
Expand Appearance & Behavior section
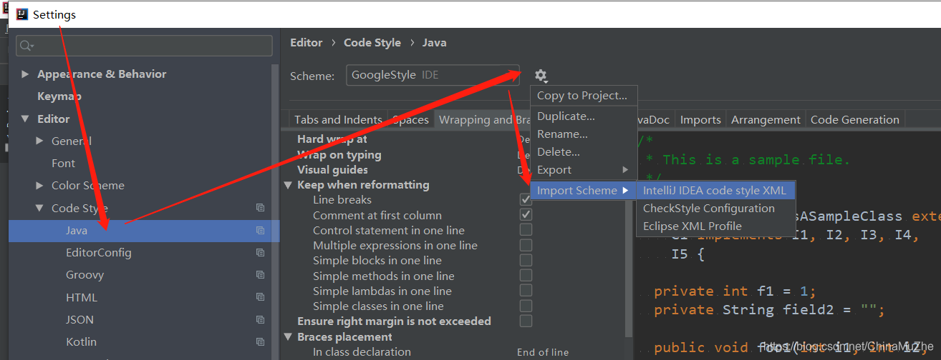click(x=26, y=74)
